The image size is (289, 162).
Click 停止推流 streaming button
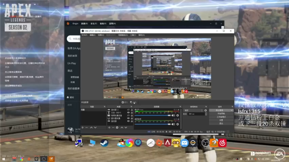click(x=220, y=110)
